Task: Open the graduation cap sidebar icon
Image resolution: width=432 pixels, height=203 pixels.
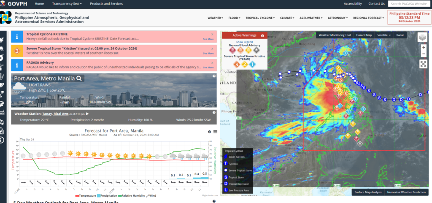Action: tap(2, 103)
